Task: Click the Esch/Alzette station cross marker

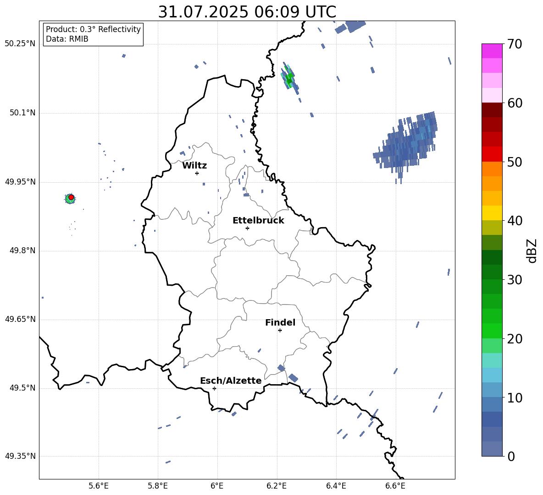Action: 214,388
